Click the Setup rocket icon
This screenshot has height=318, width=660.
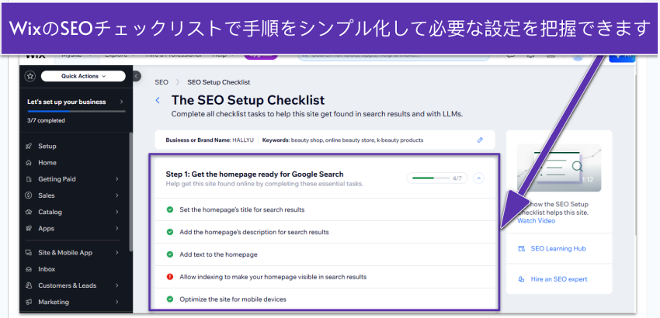(x=29, y=147)
